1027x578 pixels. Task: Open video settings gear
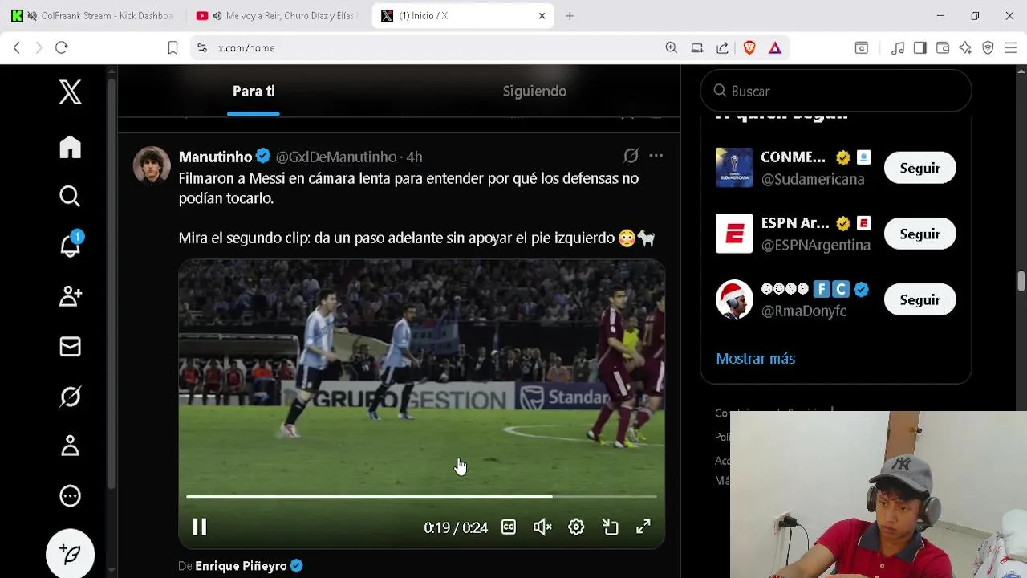click(x=576, y=527)
